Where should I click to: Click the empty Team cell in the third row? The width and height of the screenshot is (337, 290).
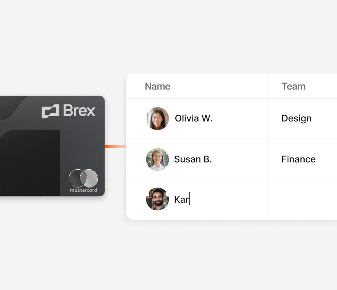point(300,199)
